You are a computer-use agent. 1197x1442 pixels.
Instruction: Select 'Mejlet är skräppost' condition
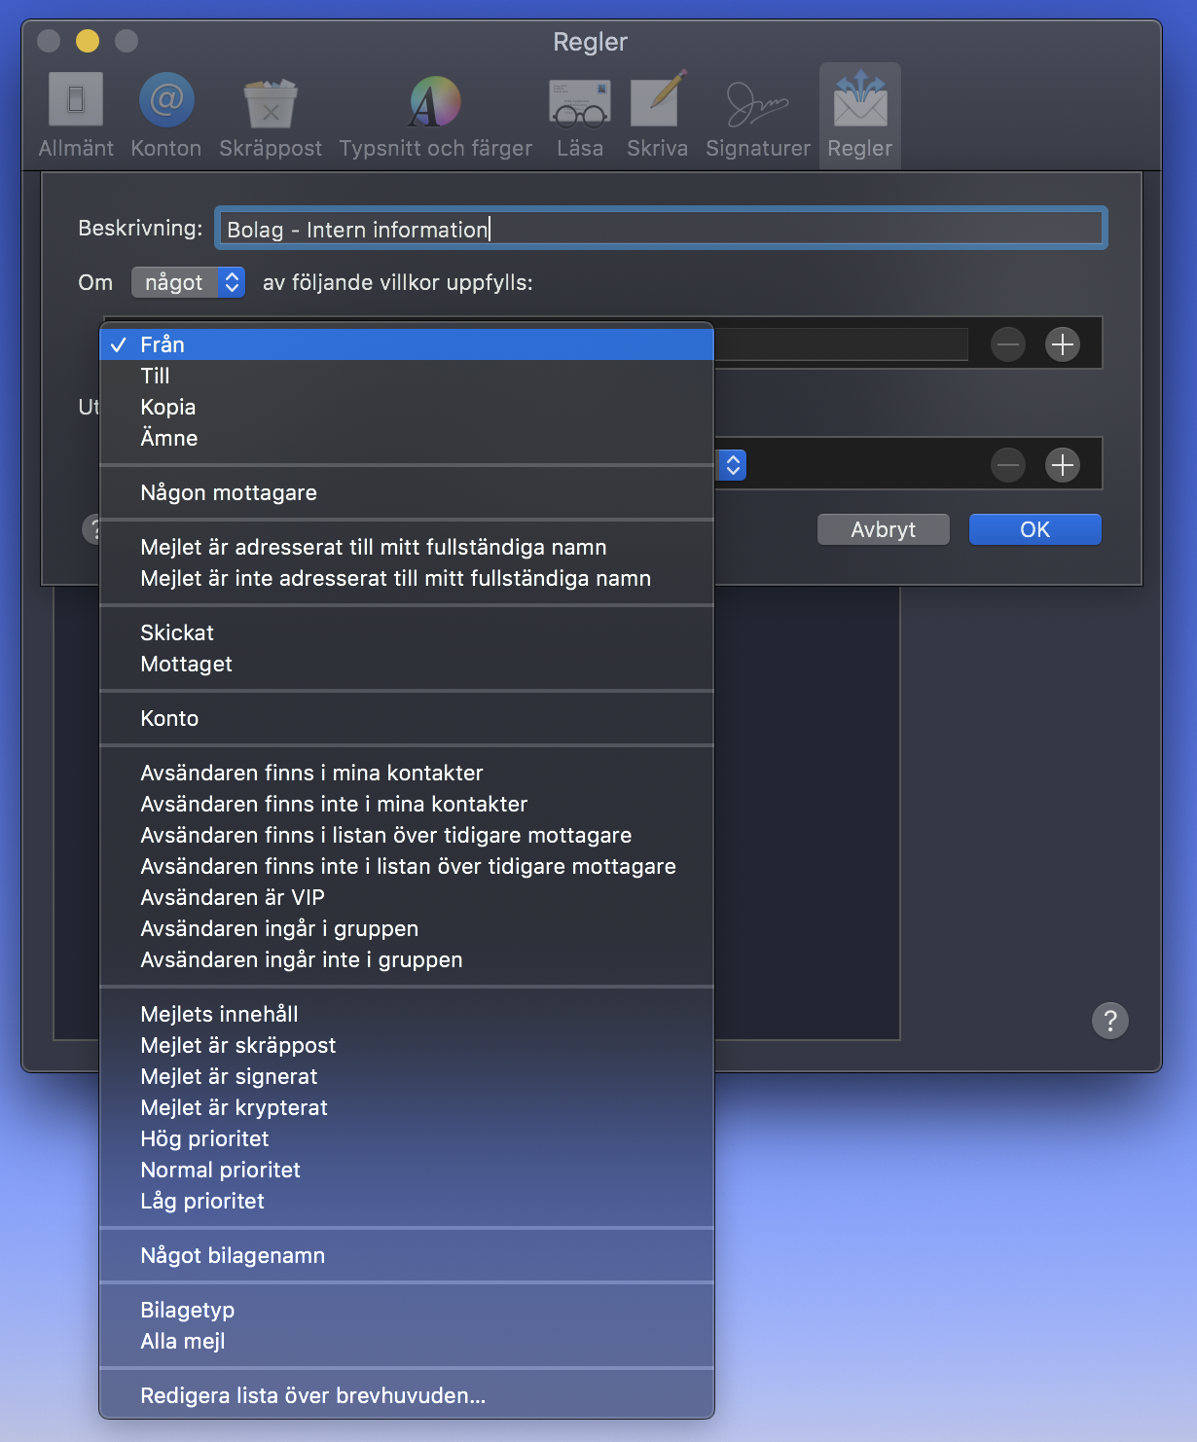pos(238,1046)
